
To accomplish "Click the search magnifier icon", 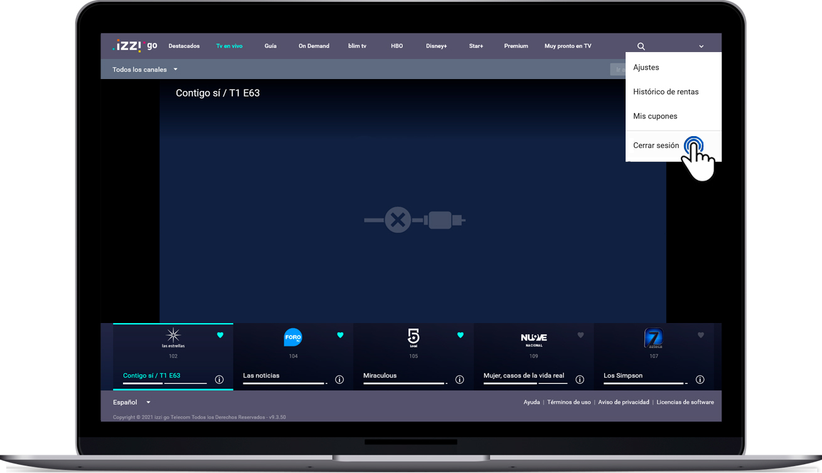I will (x=641, y=46).
